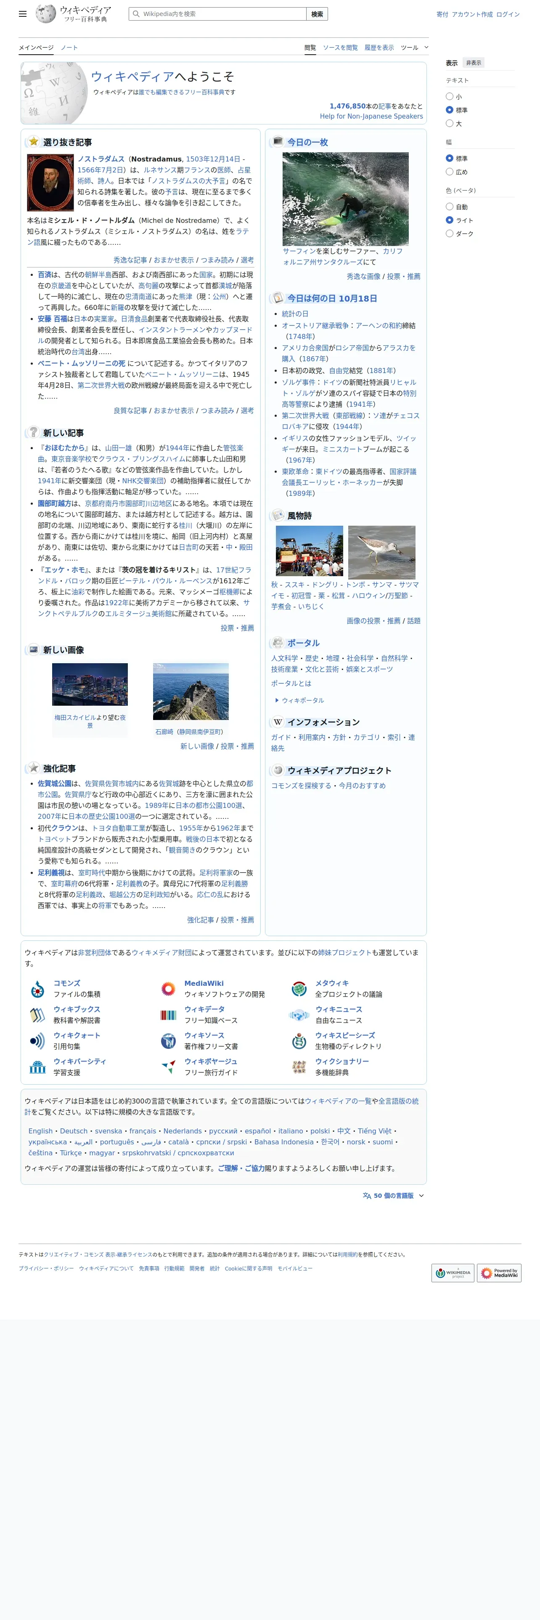The height and width of the screenshot is (1620, 540).
Task: Click the 検索 search button
Action: (x=317, y=14)
